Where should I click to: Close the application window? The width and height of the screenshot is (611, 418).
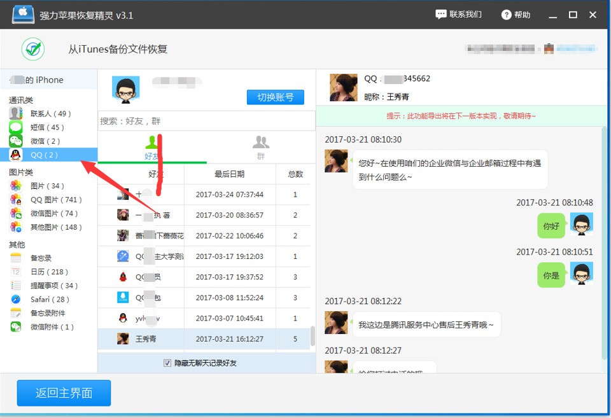[x=593, y=15]
